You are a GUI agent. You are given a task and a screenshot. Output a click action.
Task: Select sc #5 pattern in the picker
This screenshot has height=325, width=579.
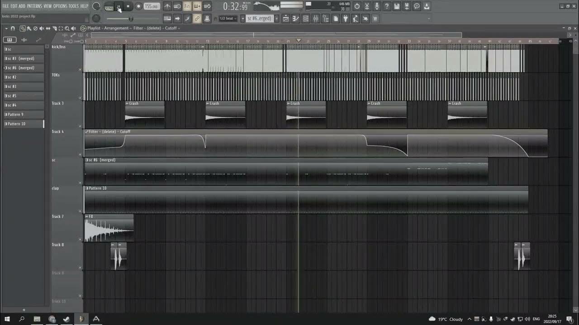point(24,96)
